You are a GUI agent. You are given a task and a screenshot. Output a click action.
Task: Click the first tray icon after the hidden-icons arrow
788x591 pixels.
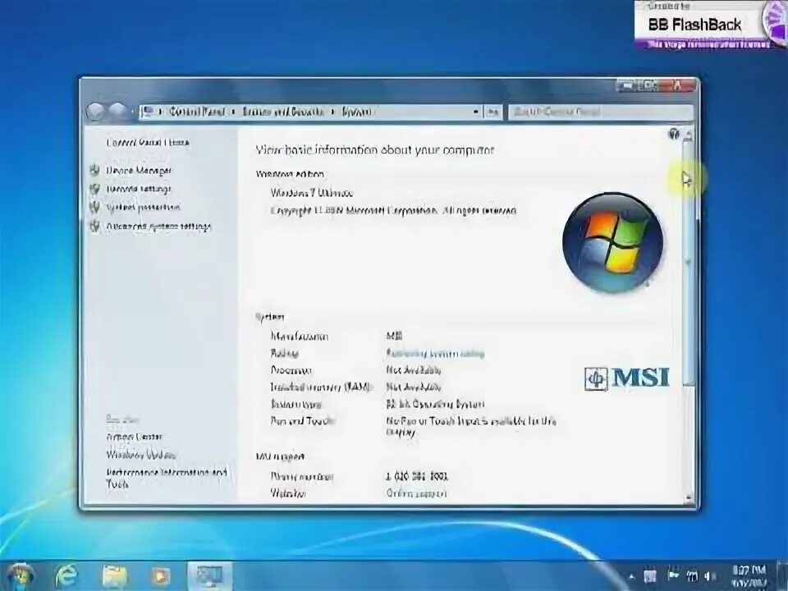click(x=650, y=576)
